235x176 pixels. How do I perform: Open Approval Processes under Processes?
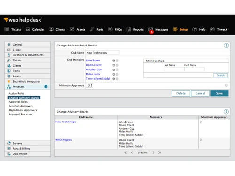(21, 115)
